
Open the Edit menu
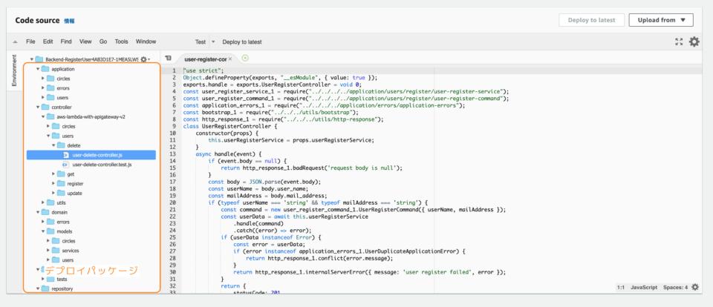point(48,42)
